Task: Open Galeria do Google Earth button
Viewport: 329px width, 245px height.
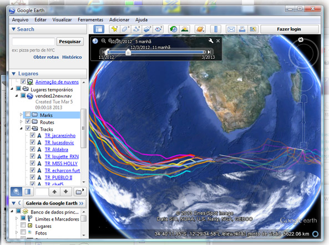Action: pyautogui.click(x=54, y=203)
